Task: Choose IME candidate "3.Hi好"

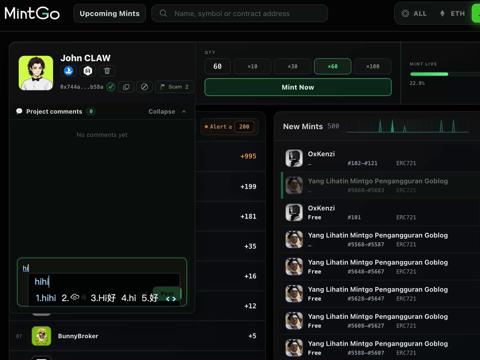Action: 103,298
